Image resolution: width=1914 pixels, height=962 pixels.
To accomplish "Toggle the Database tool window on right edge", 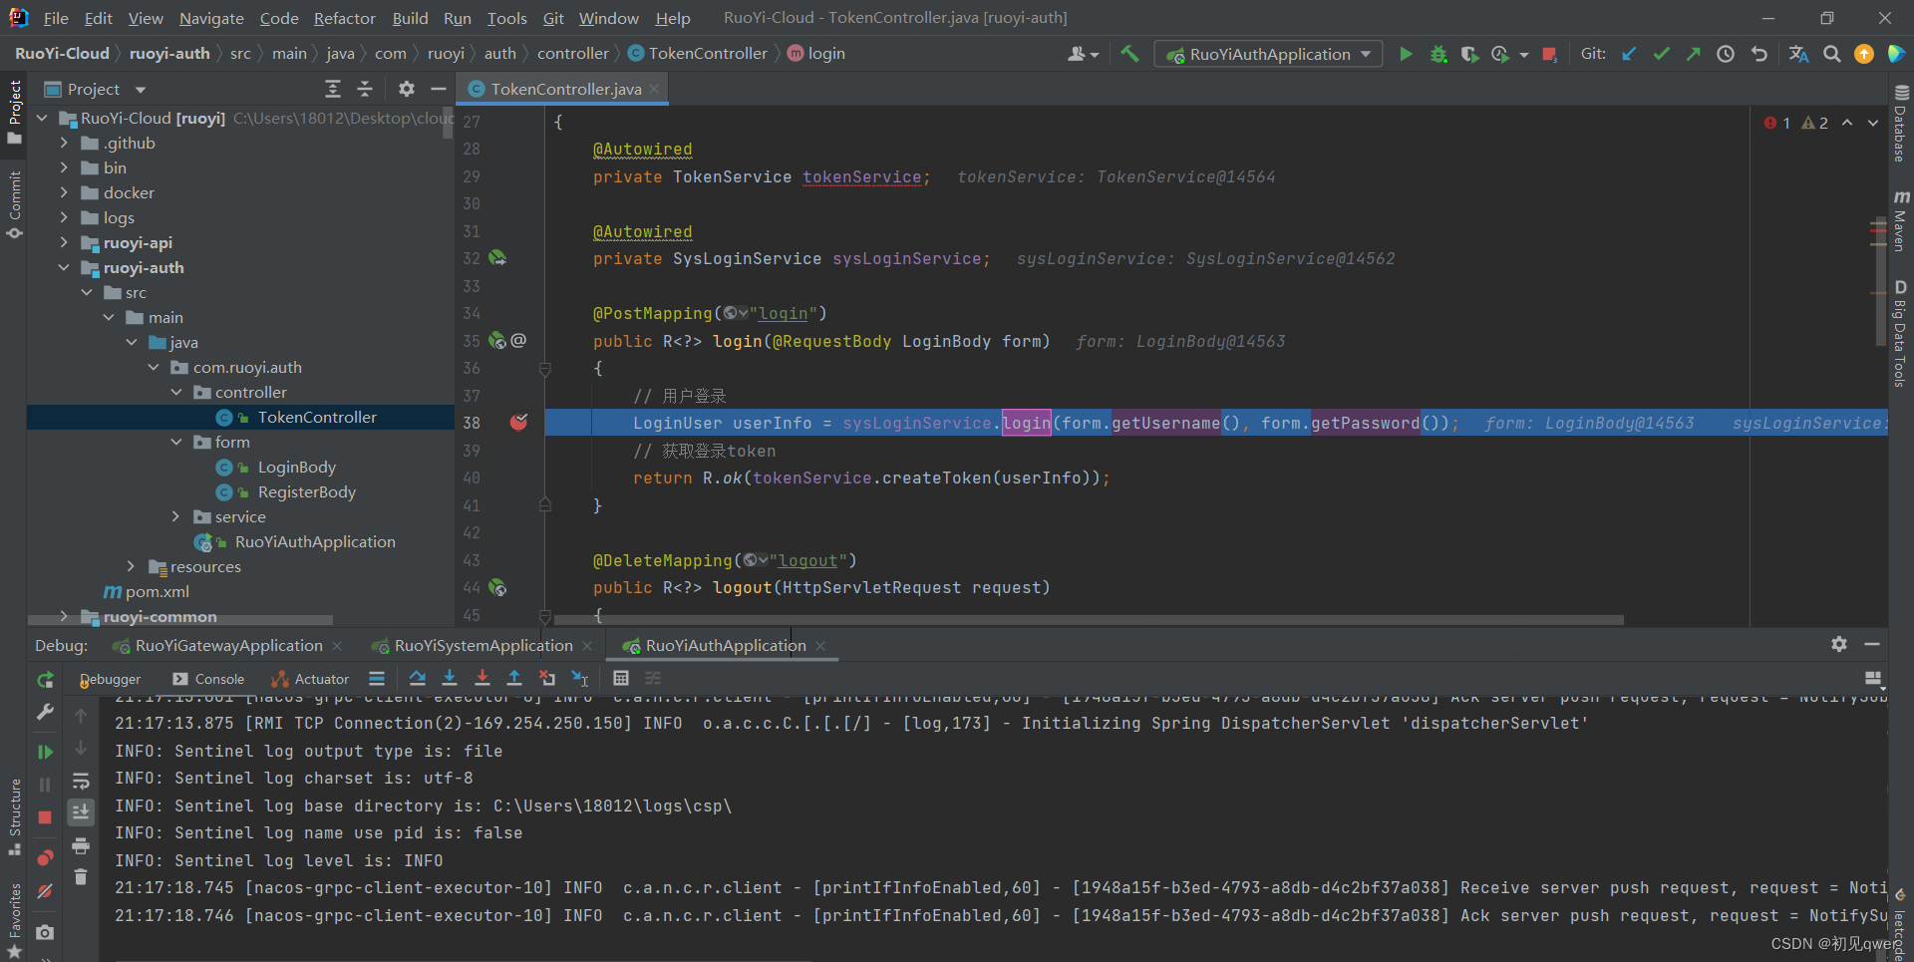I will pyautogui.click(x=1900, y=125).
